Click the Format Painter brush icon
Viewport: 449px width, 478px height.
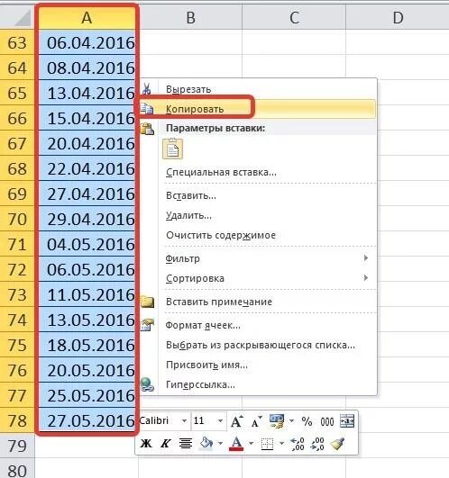click(337, 444)
